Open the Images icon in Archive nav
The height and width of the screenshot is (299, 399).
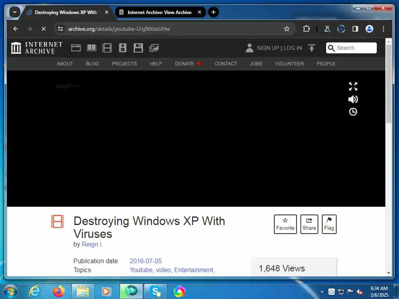[x=154, y=48]
